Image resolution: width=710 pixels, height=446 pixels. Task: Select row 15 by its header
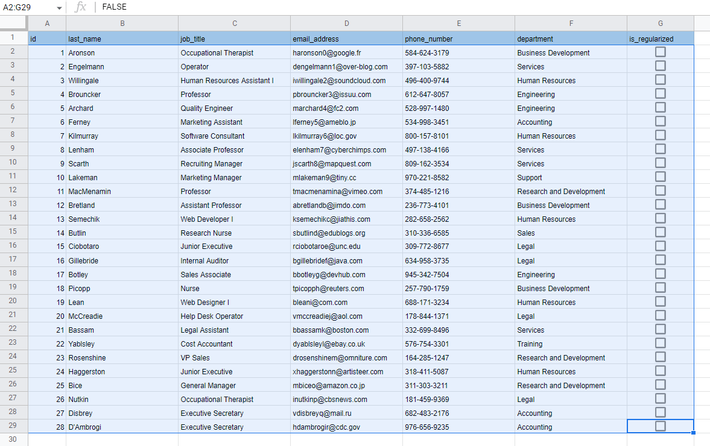[x=13, y=232]
